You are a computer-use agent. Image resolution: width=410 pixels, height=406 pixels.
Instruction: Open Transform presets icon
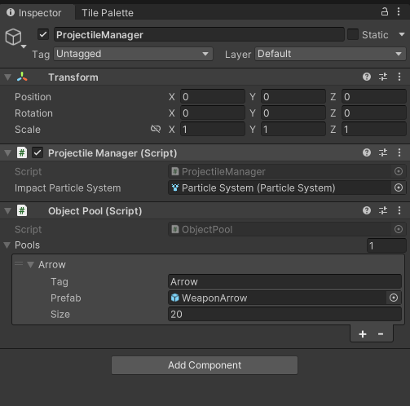pyautogui.click(x=383, y=77)
